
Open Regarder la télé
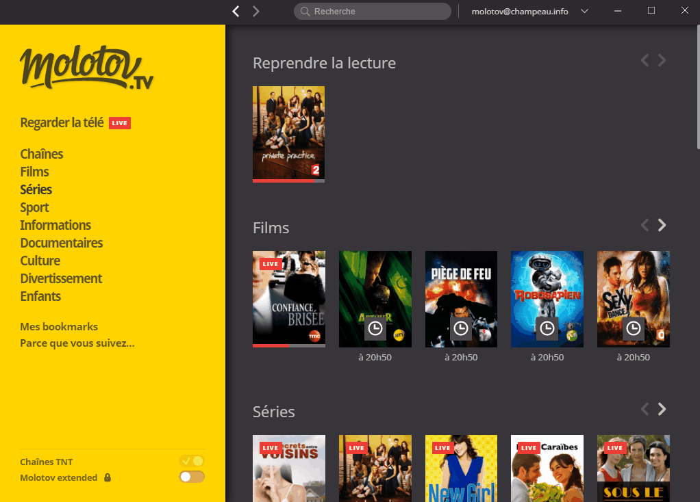(x=62, y=122)
